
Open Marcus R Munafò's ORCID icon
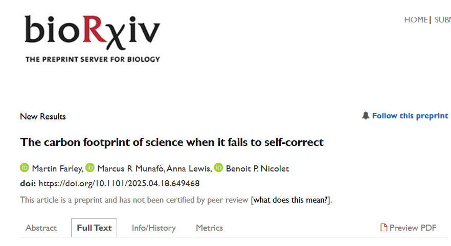pos(90,167)
